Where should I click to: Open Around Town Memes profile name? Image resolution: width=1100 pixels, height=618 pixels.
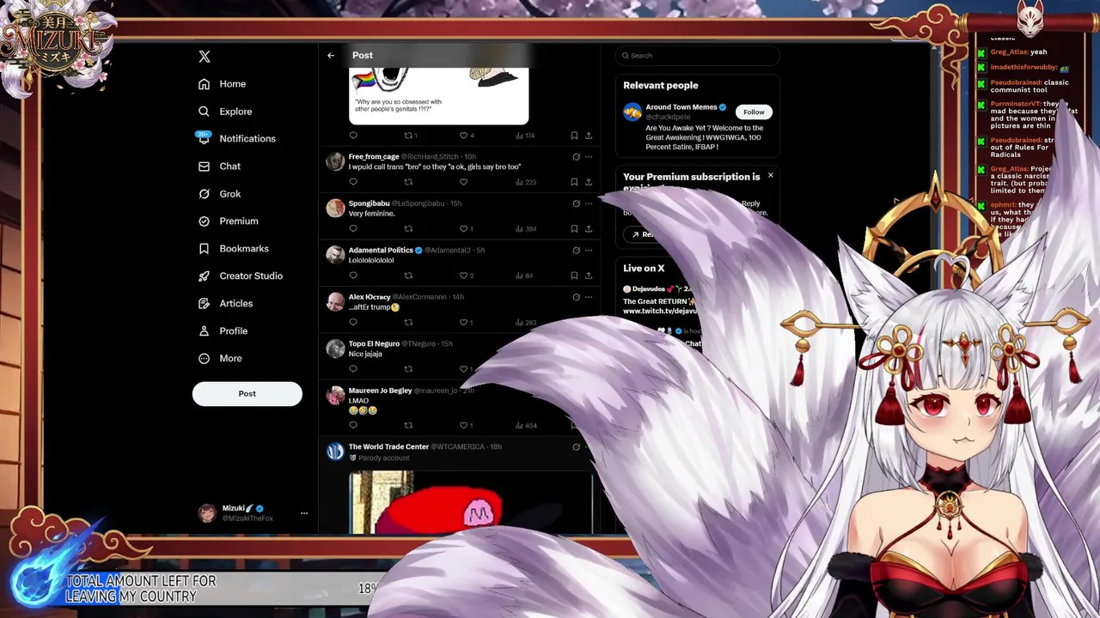pos(681,107)
